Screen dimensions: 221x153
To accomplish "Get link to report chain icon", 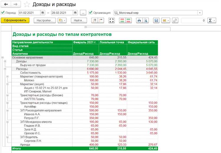I will click(x=175, y=20).
